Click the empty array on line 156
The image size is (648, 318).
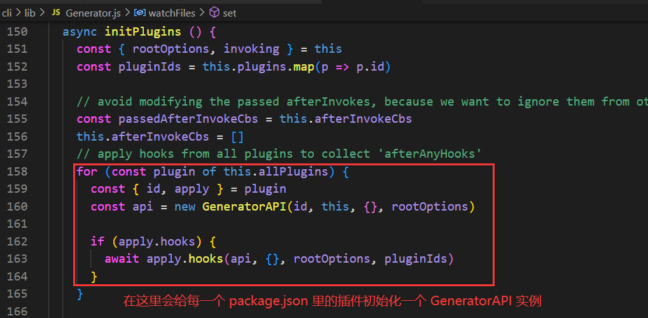(x=237, y=137)
